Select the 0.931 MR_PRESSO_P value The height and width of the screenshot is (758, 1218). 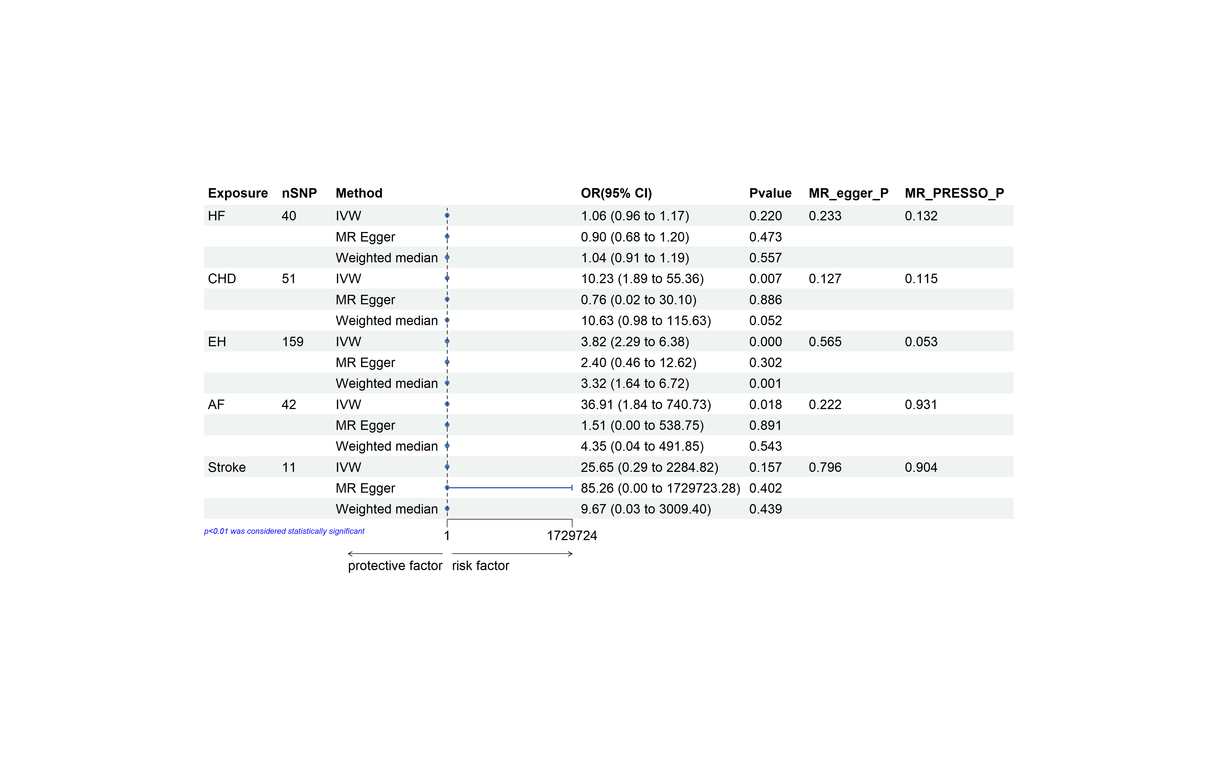point(921,404)
